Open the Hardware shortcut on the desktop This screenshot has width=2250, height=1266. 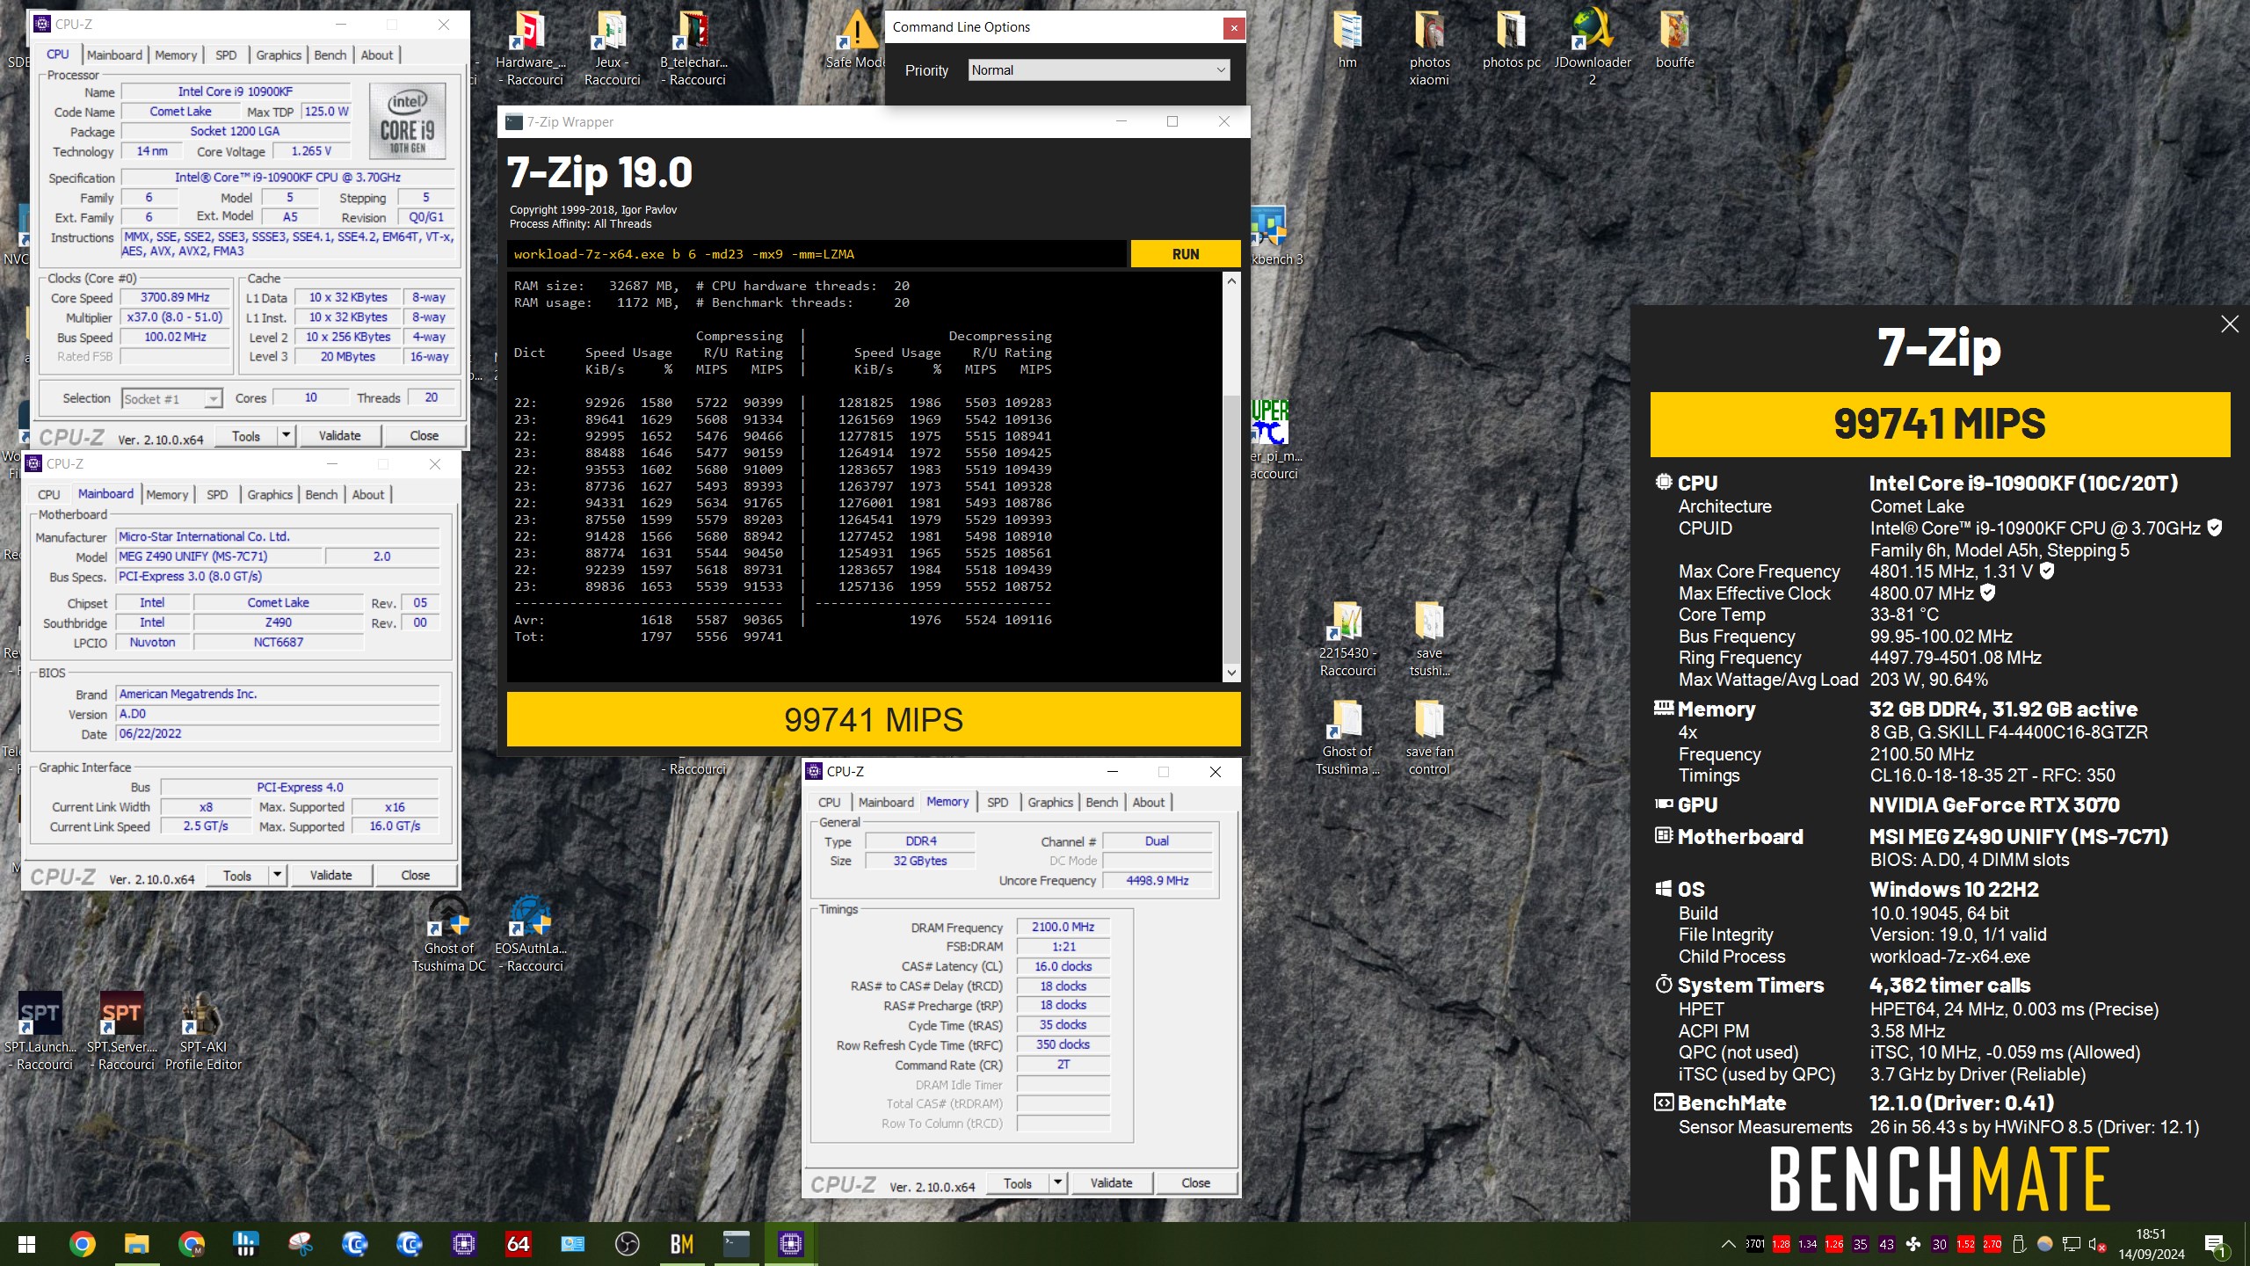531,48
